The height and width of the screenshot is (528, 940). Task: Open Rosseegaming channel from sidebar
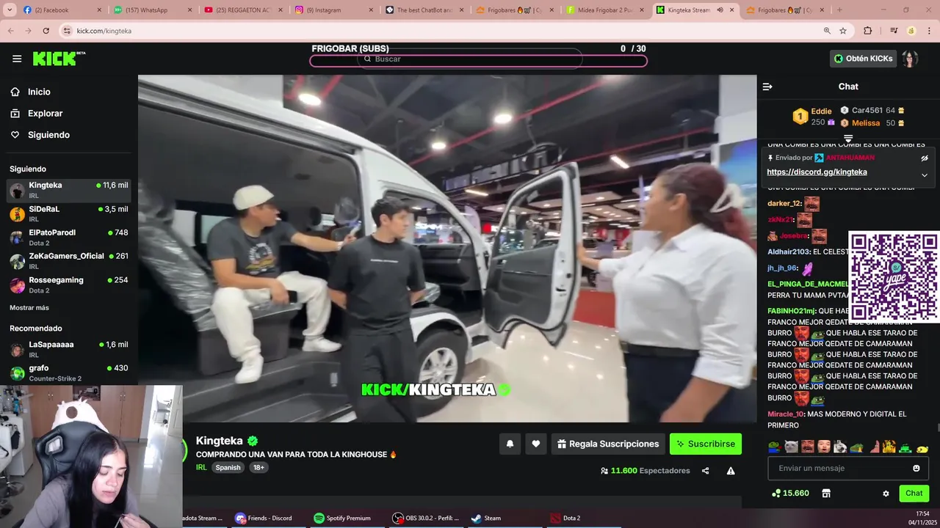69,285
